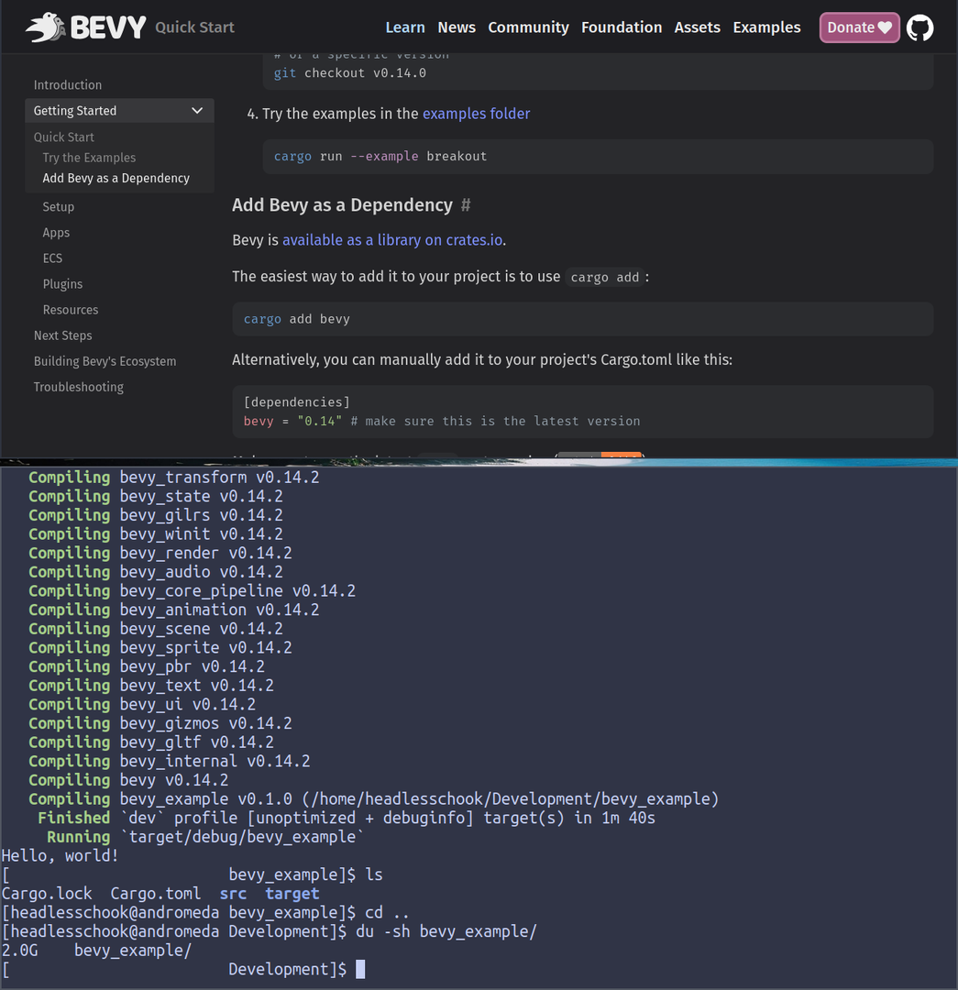
Task: Jump to Try the Examples section
Action: [89, 158]
